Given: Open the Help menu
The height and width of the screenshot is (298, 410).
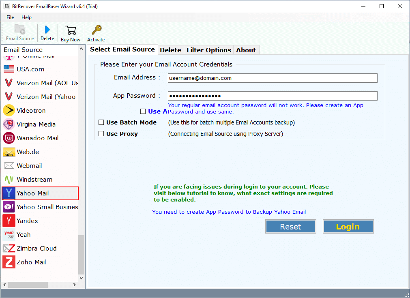Looking at the screenshot, I should [26, 17].
